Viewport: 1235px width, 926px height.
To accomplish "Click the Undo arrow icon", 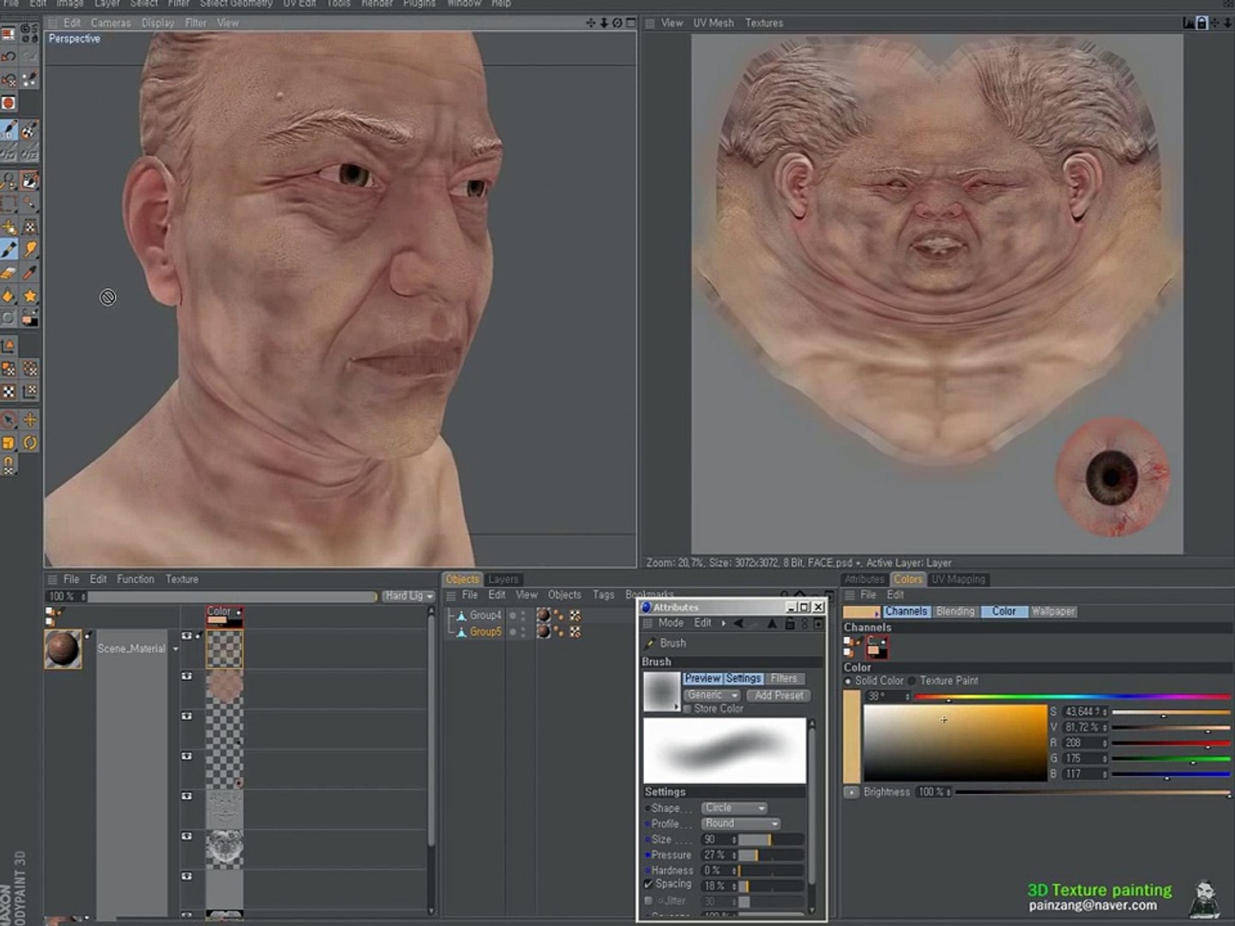I will (x=9, y=57).
